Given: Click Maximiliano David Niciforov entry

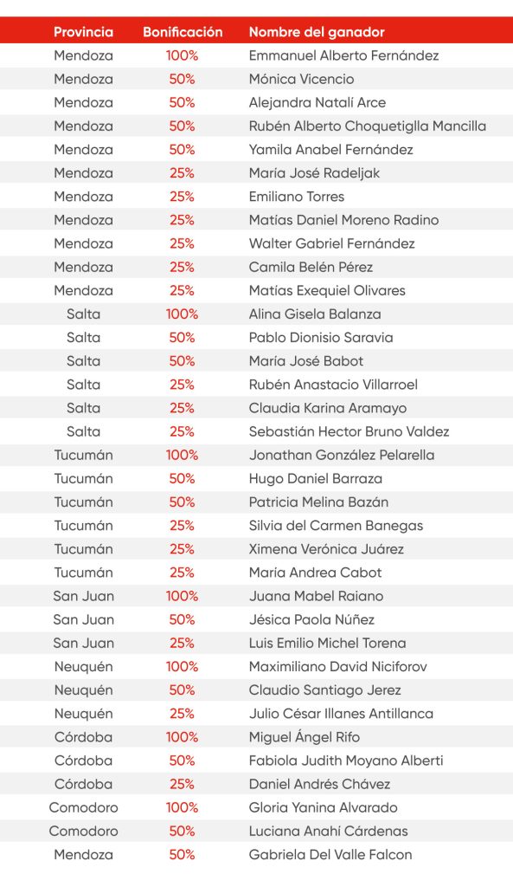Looking at the screenshot, I should pos(338,666).
